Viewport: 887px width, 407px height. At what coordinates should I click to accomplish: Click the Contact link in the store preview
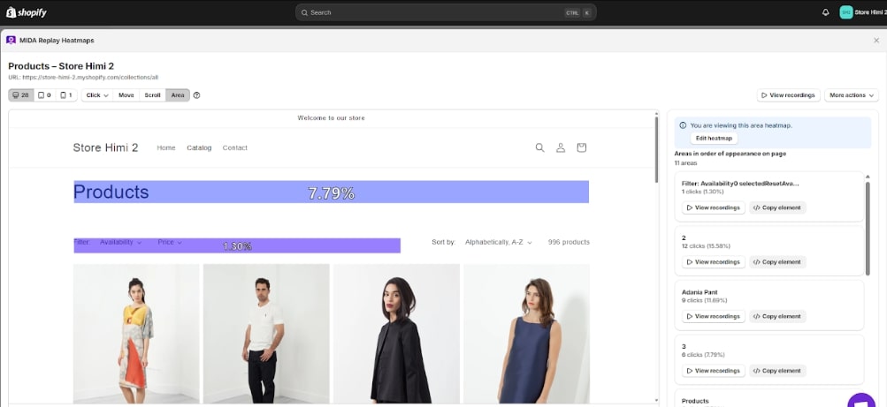(x=234, y=148)
